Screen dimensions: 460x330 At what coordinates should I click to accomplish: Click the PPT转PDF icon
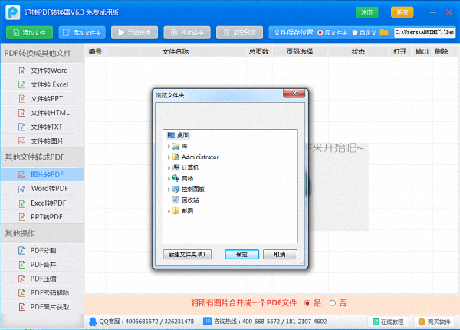[x=22, y=217]
